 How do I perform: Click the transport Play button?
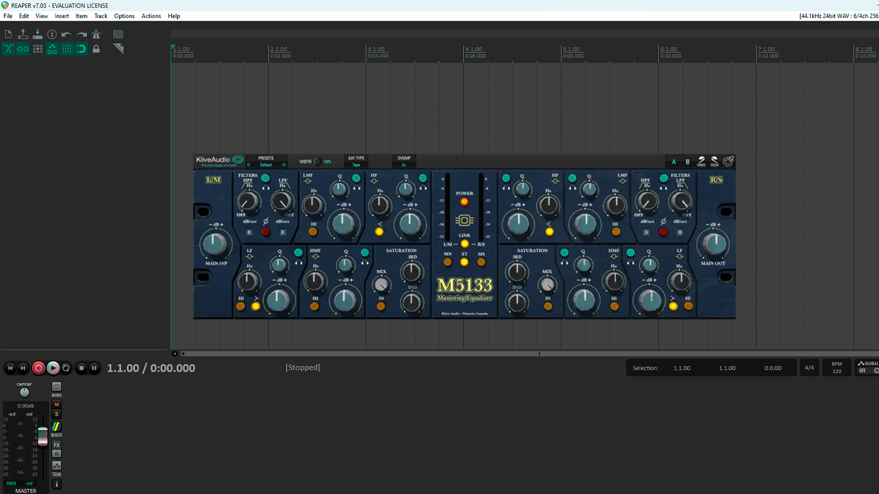point(53,368)
